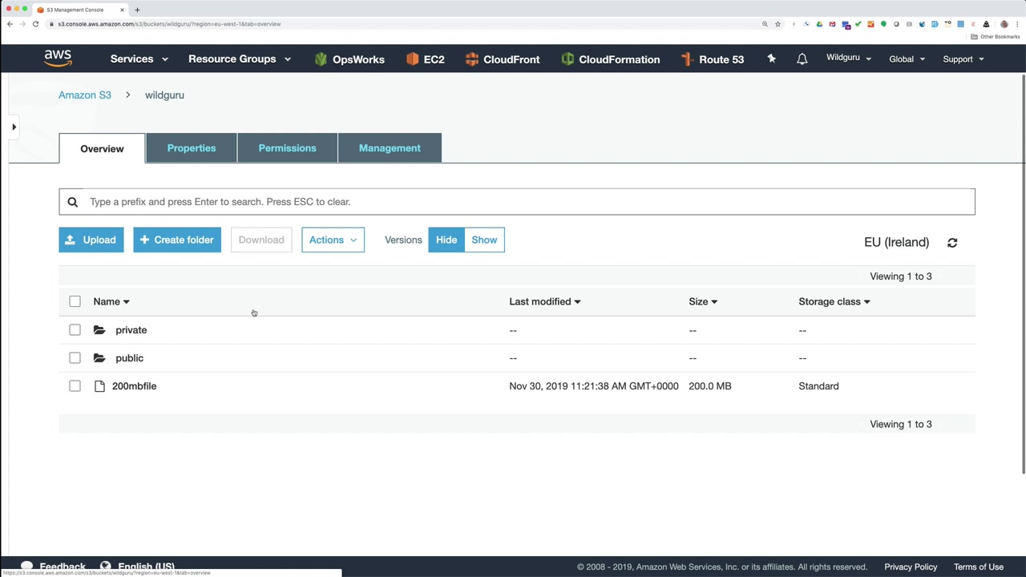Close the S3 Management Console tab
The width and height of the screenshot is (1026, 577).
(122, 10)
